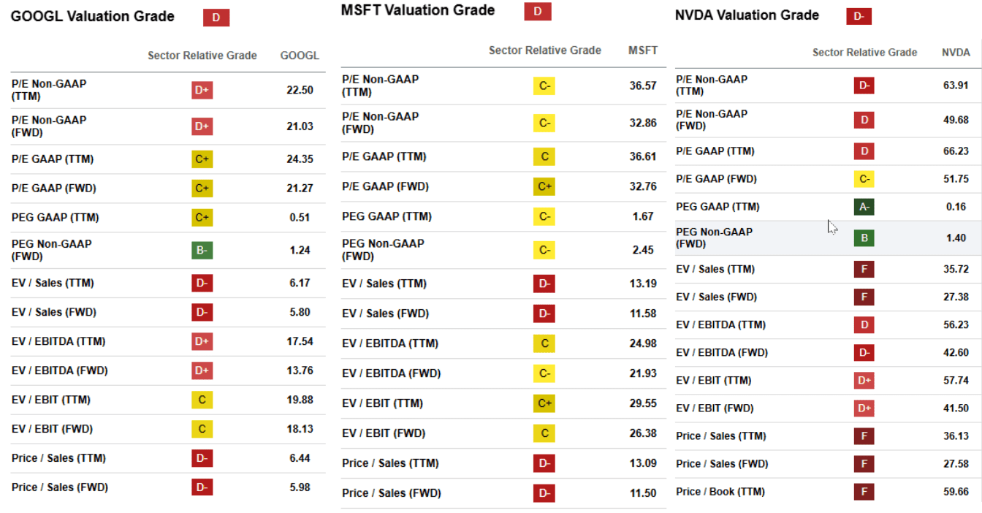Image resolution: width=982 pixels, height=513 pixels.
Task: Click MSFT EV / EBIT (TTM) C+ grade
Action: [x=544, y=403]
